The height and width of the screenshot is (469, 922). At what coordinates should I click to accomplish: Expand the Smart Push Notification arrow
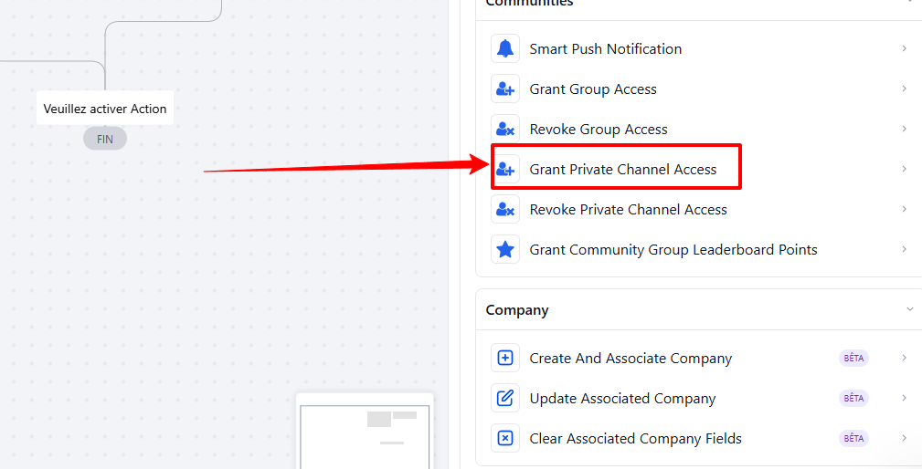(904, 48)
